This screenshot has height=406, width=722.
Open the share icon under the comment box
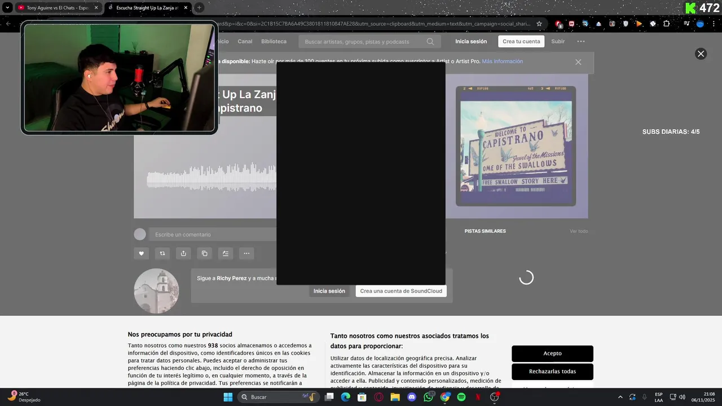point(183,254)
